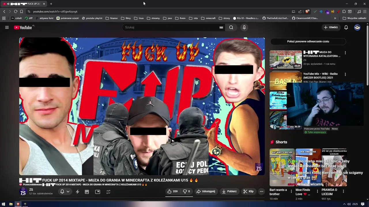Image resolution: width=369 pixels, height=207 pixels.
Task: Open the taskbar volume icon
Action: pyautogui.click(x=349, y=204)
